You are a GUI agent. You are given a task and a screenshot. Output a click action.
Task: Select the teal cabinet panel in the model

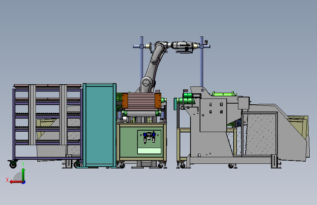point(99,125)
